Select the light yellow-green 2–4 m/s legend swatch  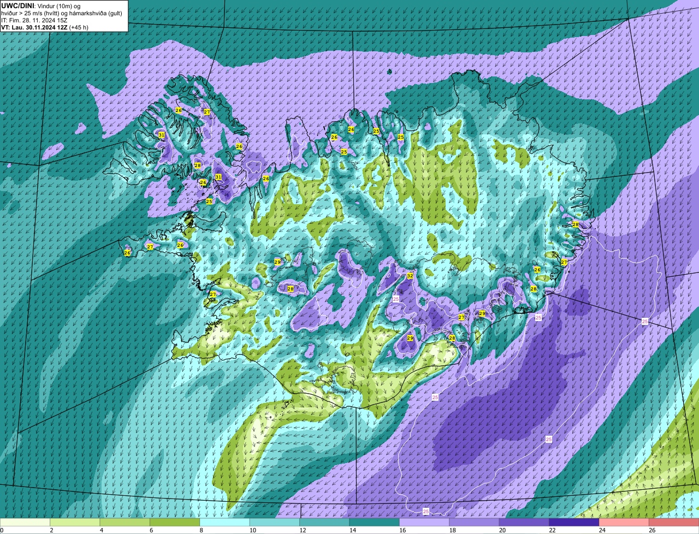[75, 522]
